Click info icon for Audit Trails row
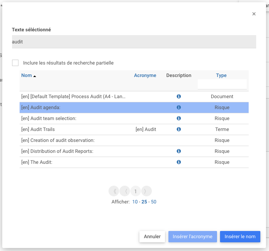Viewport: 269px width, 251px height. 179,129
